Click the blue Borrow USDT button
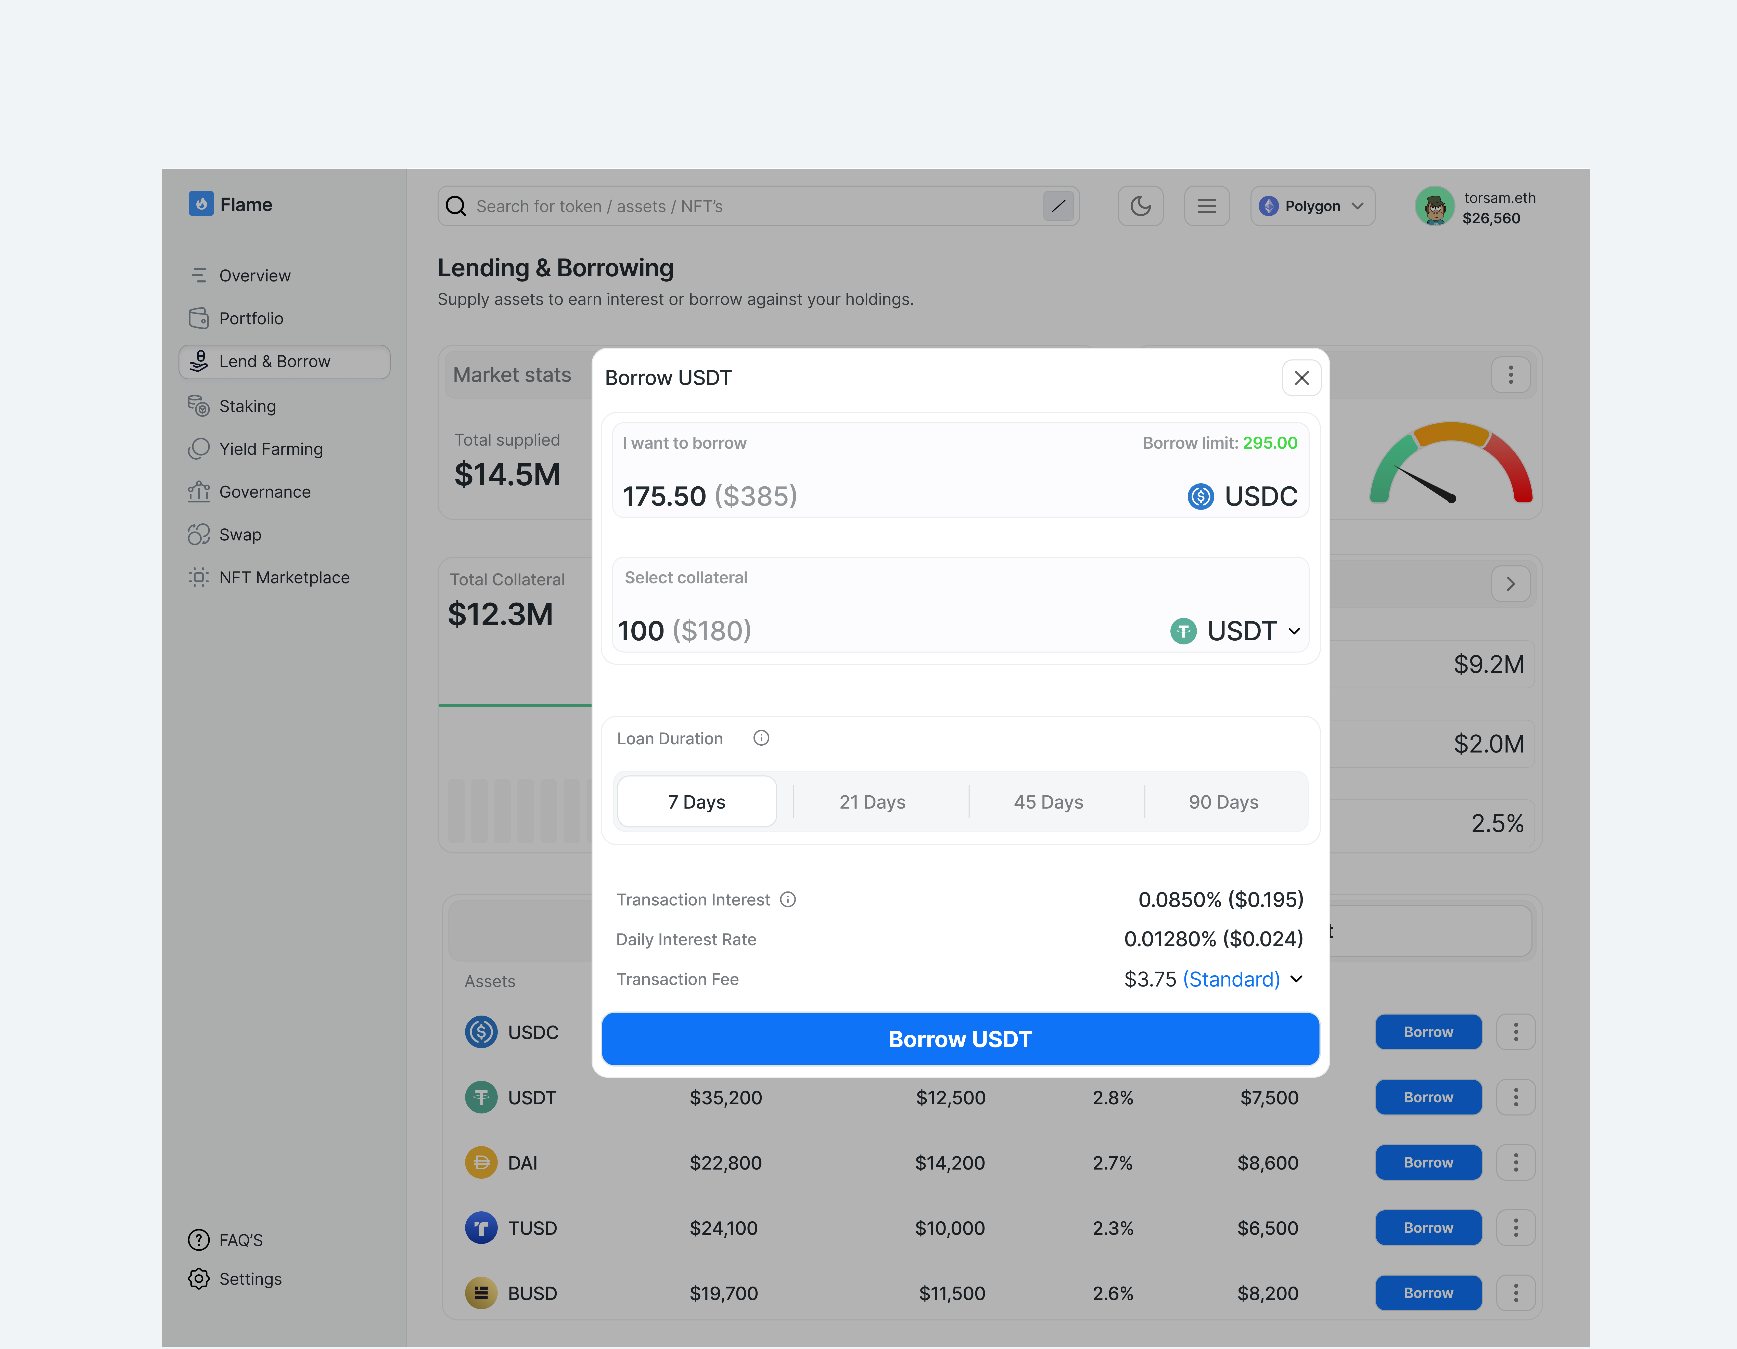Screen dimensions: 1737x1349 coord(960,1039)
